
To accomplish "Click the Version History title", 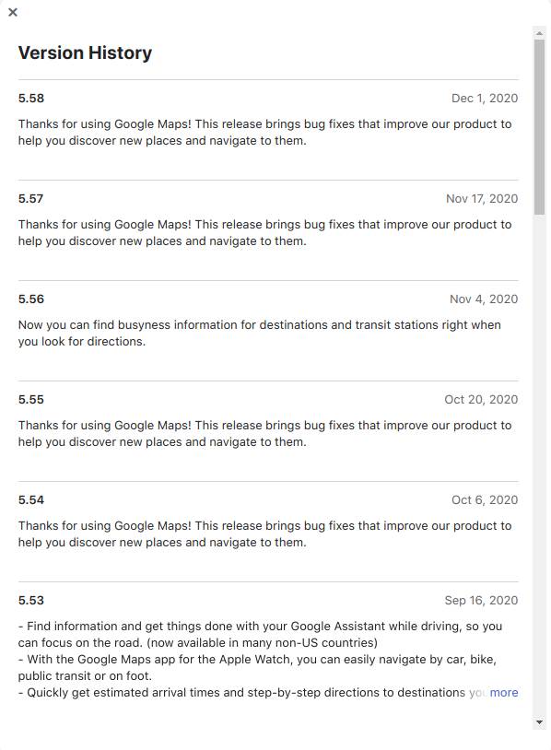I will pos(85,53).
